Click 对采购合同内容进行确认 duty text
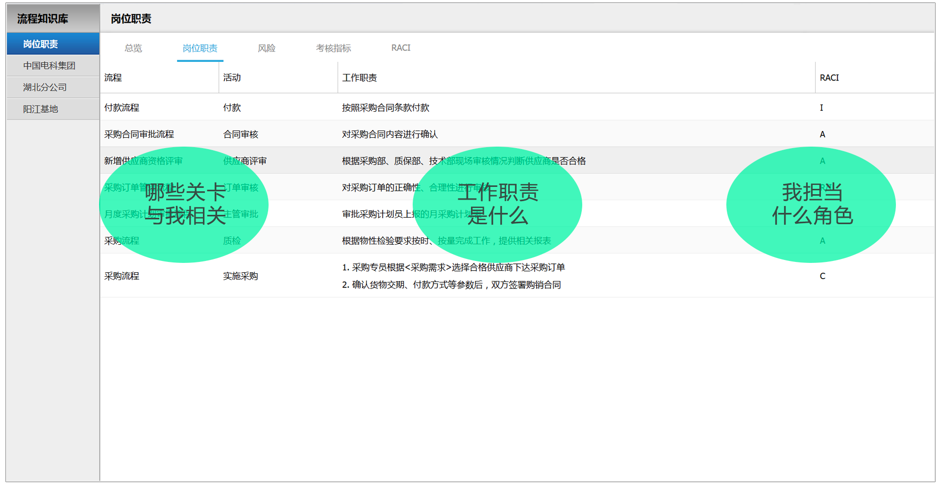941x490 pixels. click(x=390, y=134)
